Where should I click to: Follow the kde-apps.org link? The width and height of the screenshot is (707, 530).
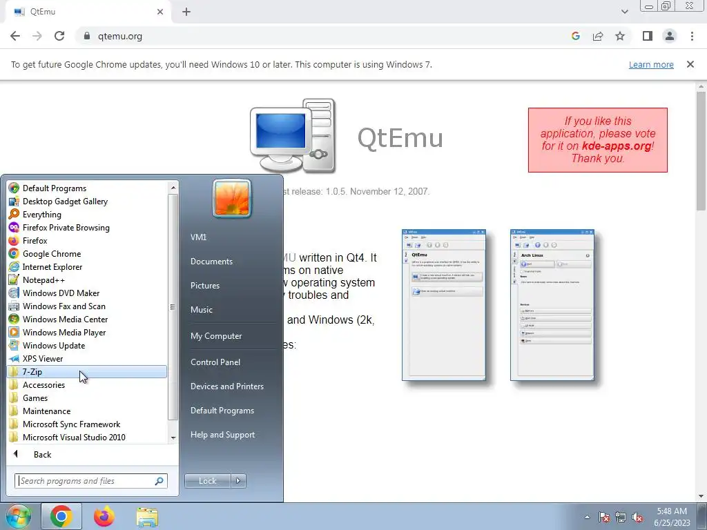click(617, 146)
